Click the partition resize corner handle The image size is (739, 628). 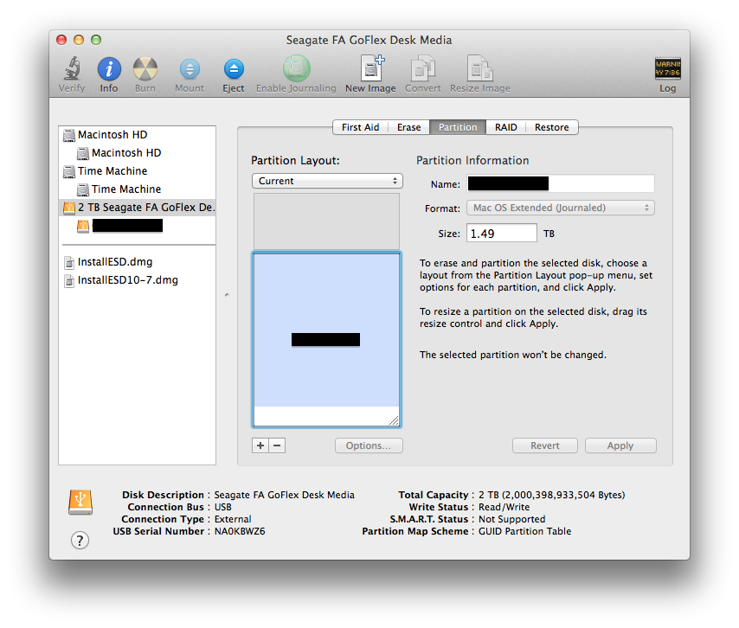click(394, 420)
